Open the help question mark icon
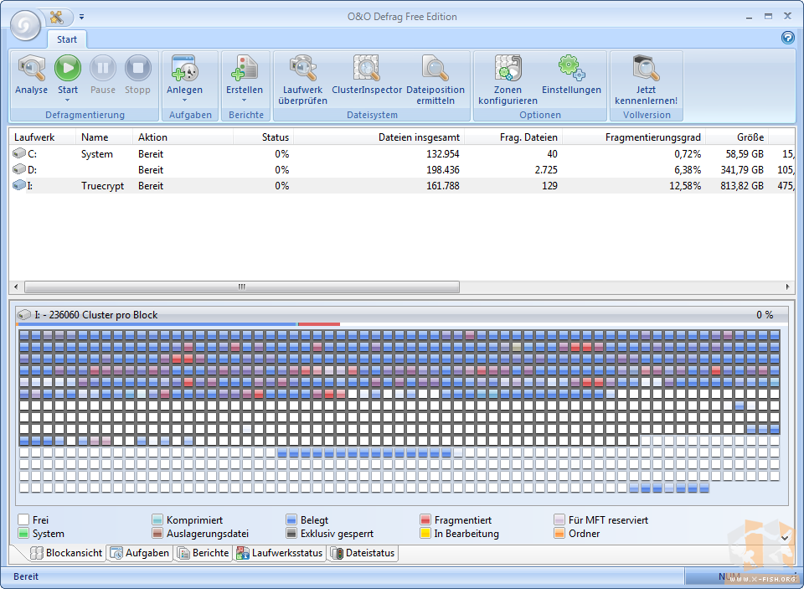 787,38
